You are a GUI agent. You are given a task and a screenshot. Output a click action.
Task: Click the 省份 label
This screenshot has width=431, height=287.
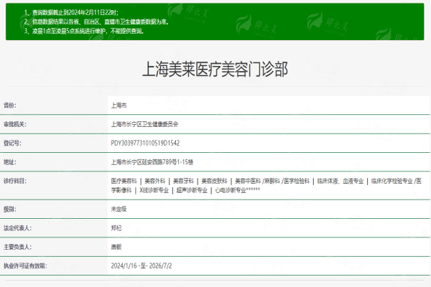[10, 105]
